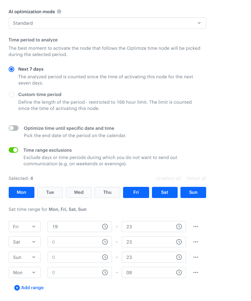Open the AI optimization mode Standard dropdown
The width and height of the screenshot is (251, 301).
(x=107, y=23)
